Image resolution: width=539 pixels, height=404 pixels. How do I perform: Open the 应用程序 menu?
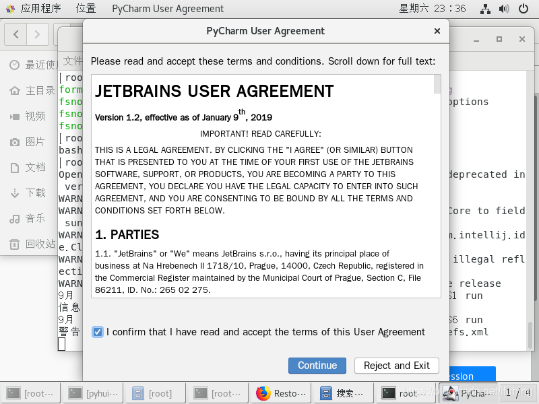pyautogui.click(x=40, y=8)
